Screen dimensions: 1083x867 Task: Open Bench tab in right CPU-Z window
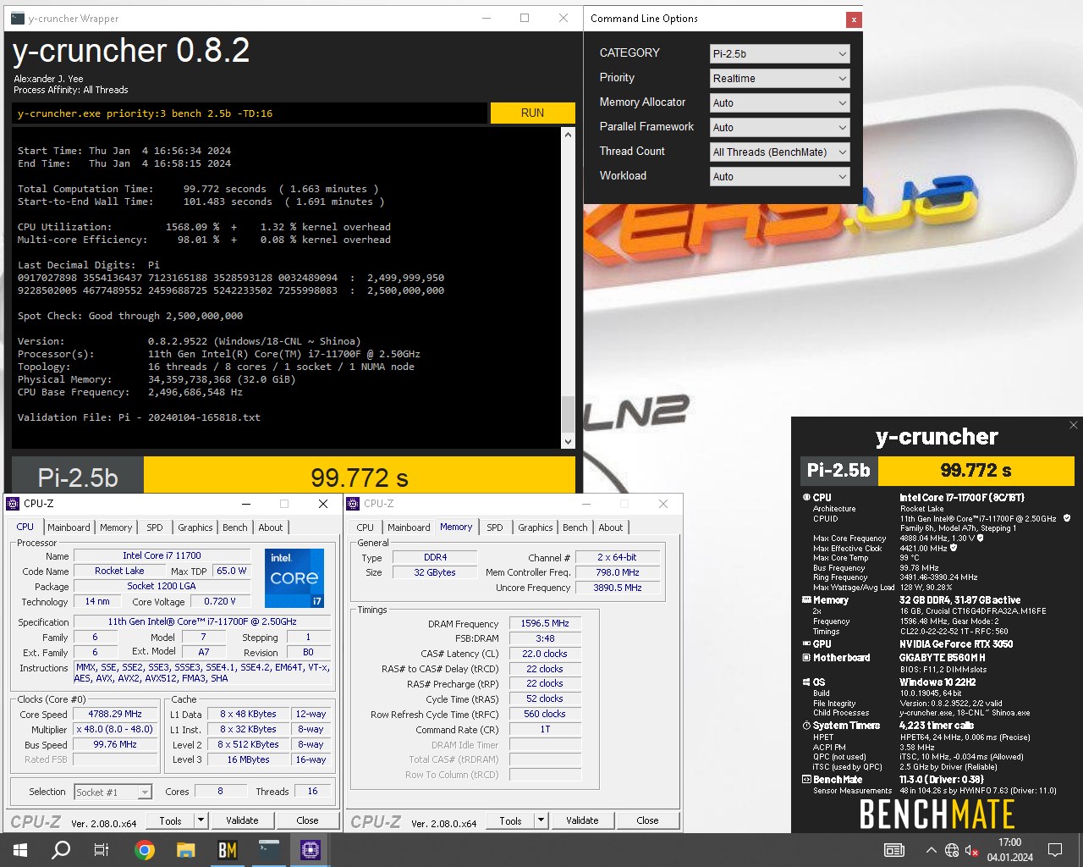pos(575,527)
